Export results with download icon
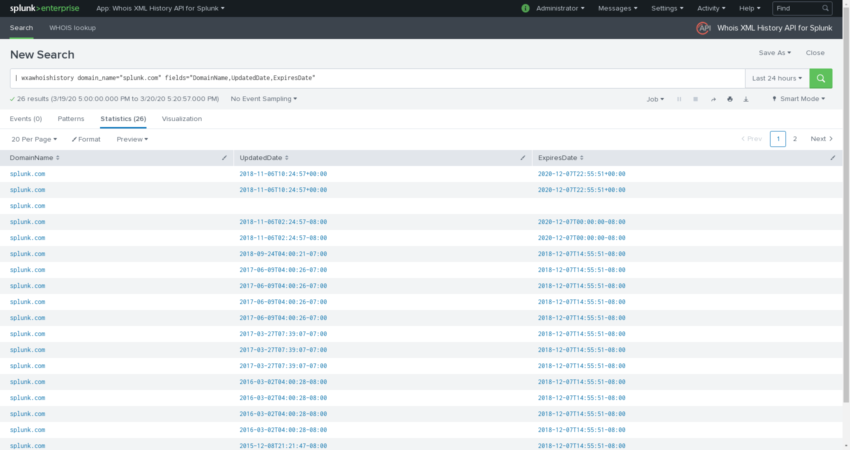This screenshot has width=850, height=450. point(746,99)
